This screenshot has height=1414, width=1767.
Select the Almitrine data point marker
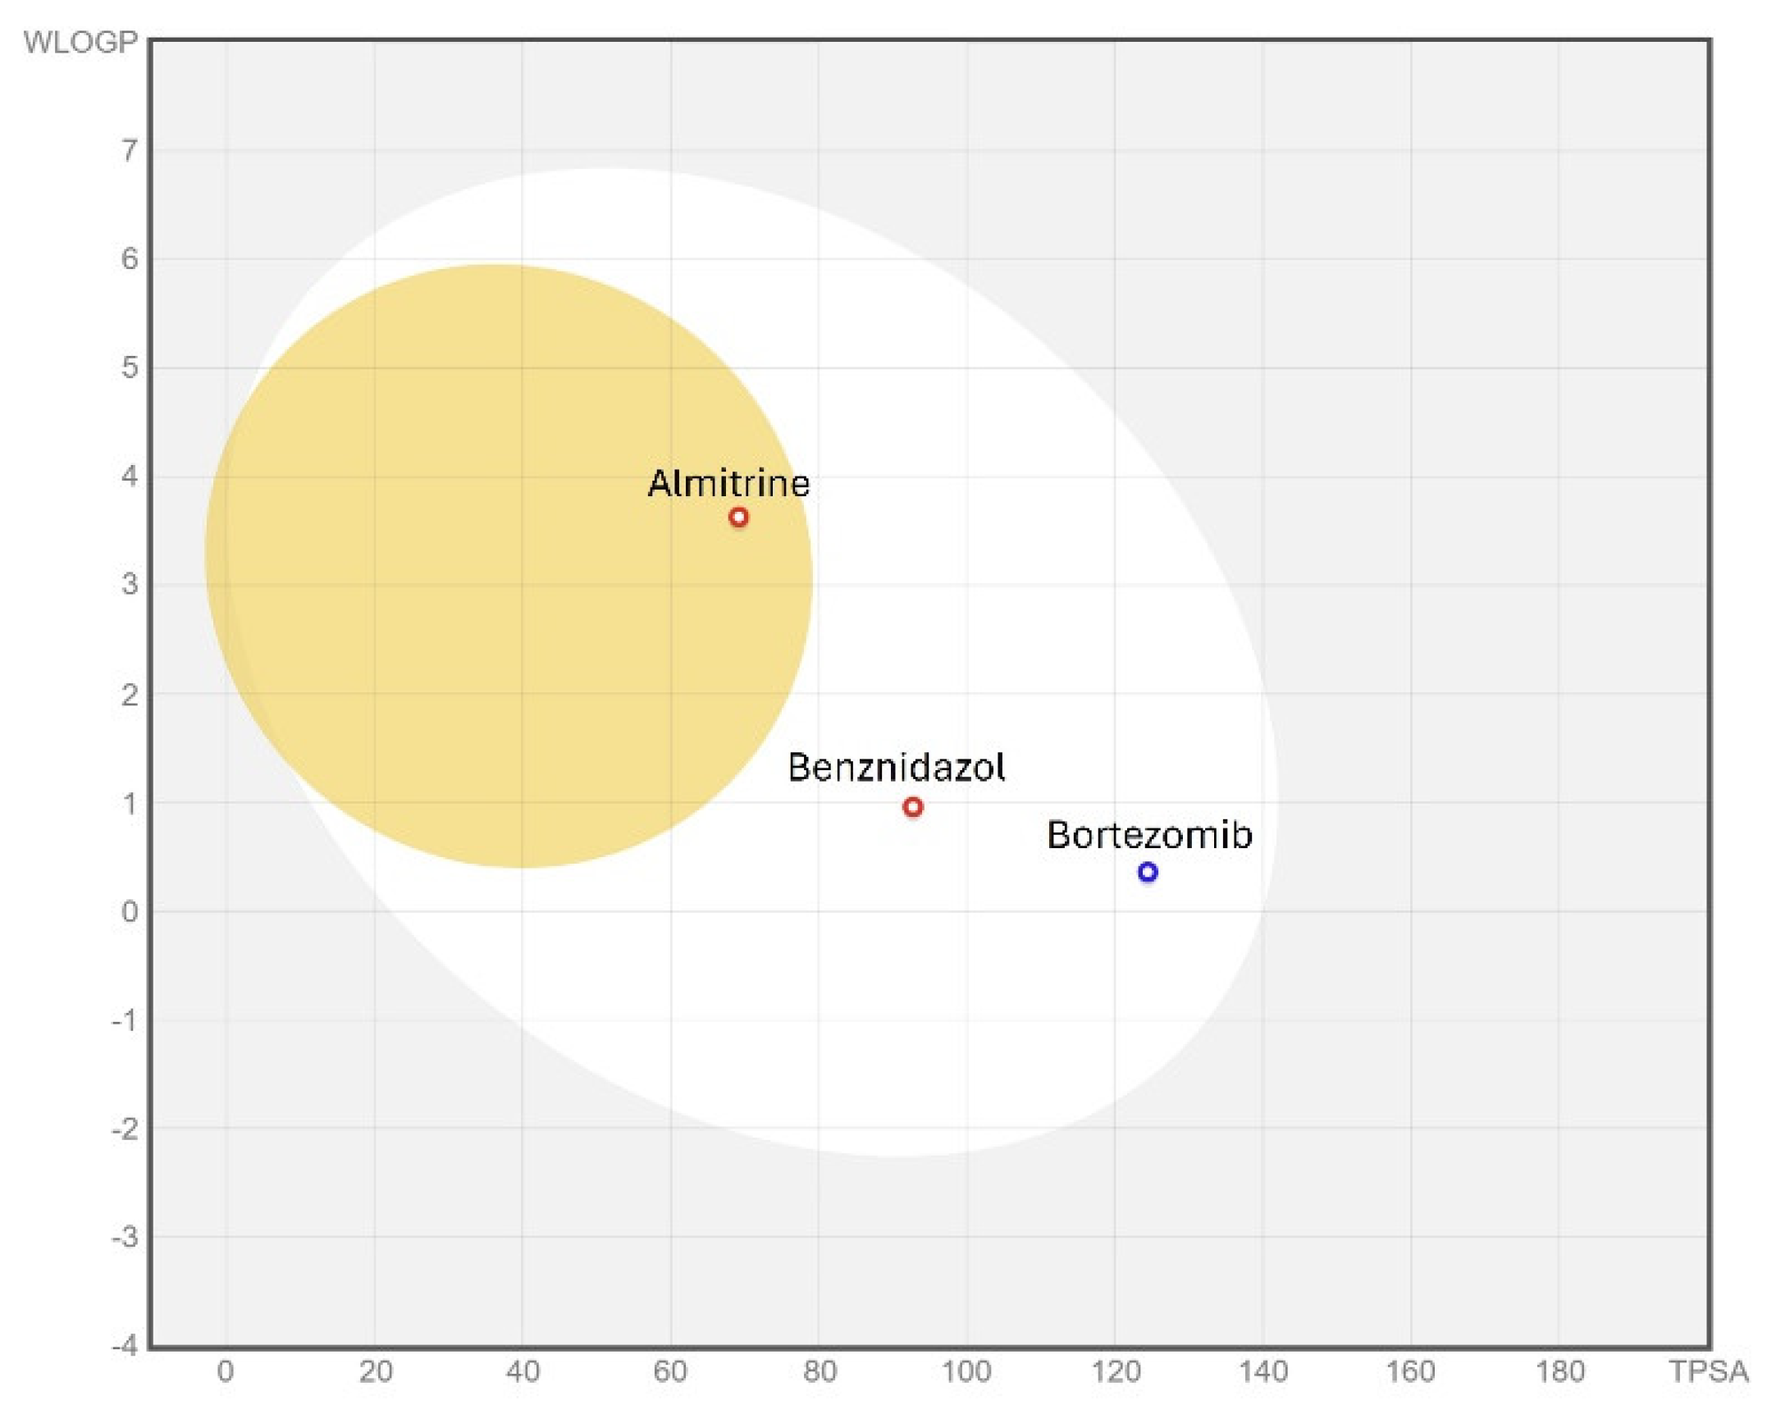pos(737,518)
